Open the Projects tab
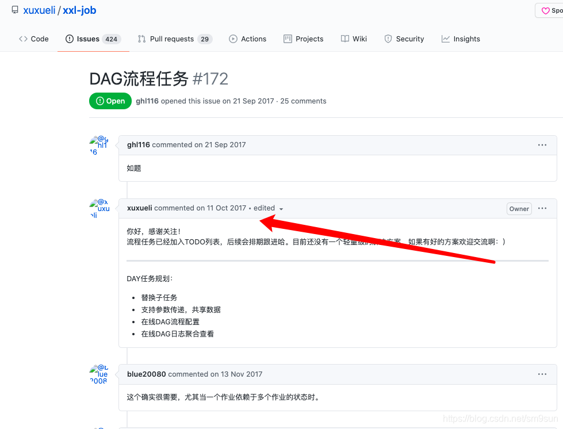Viewport: 563px width, 429px height. tap(304, 39)
